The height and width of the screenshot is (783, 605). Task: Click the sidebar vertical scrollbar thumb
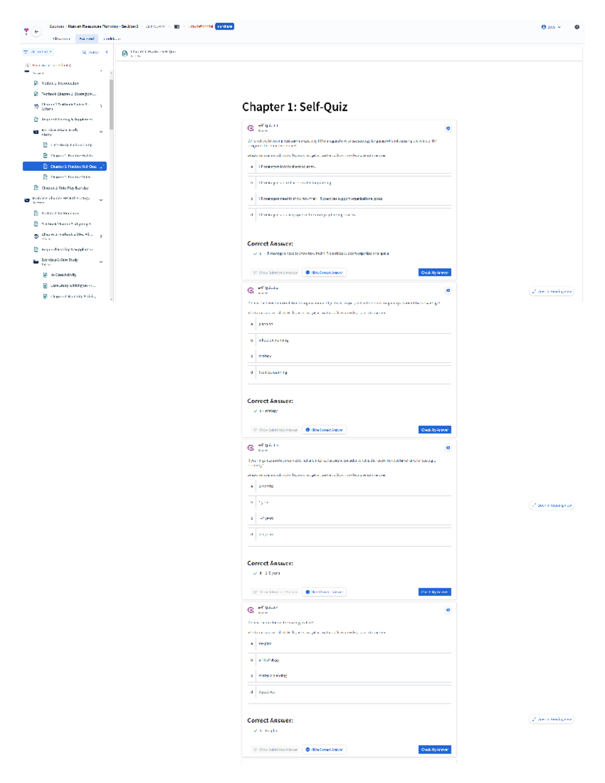(111, 104)
